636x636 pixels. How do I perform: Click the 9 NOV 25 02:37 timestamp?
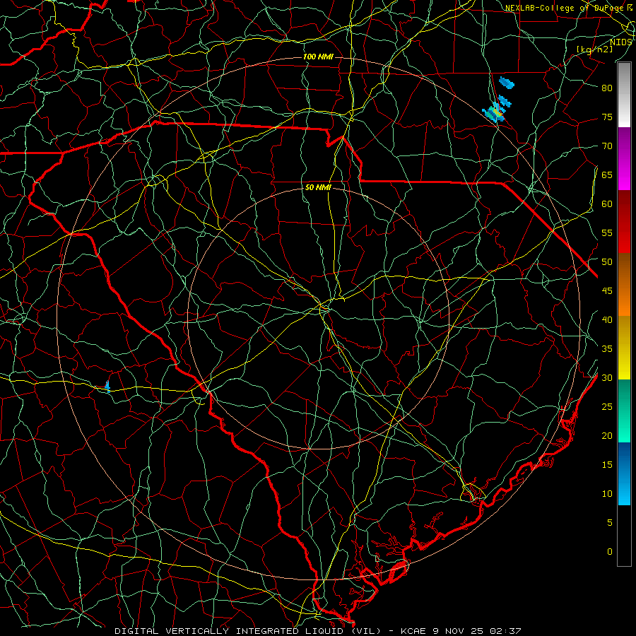click(478, 631)
